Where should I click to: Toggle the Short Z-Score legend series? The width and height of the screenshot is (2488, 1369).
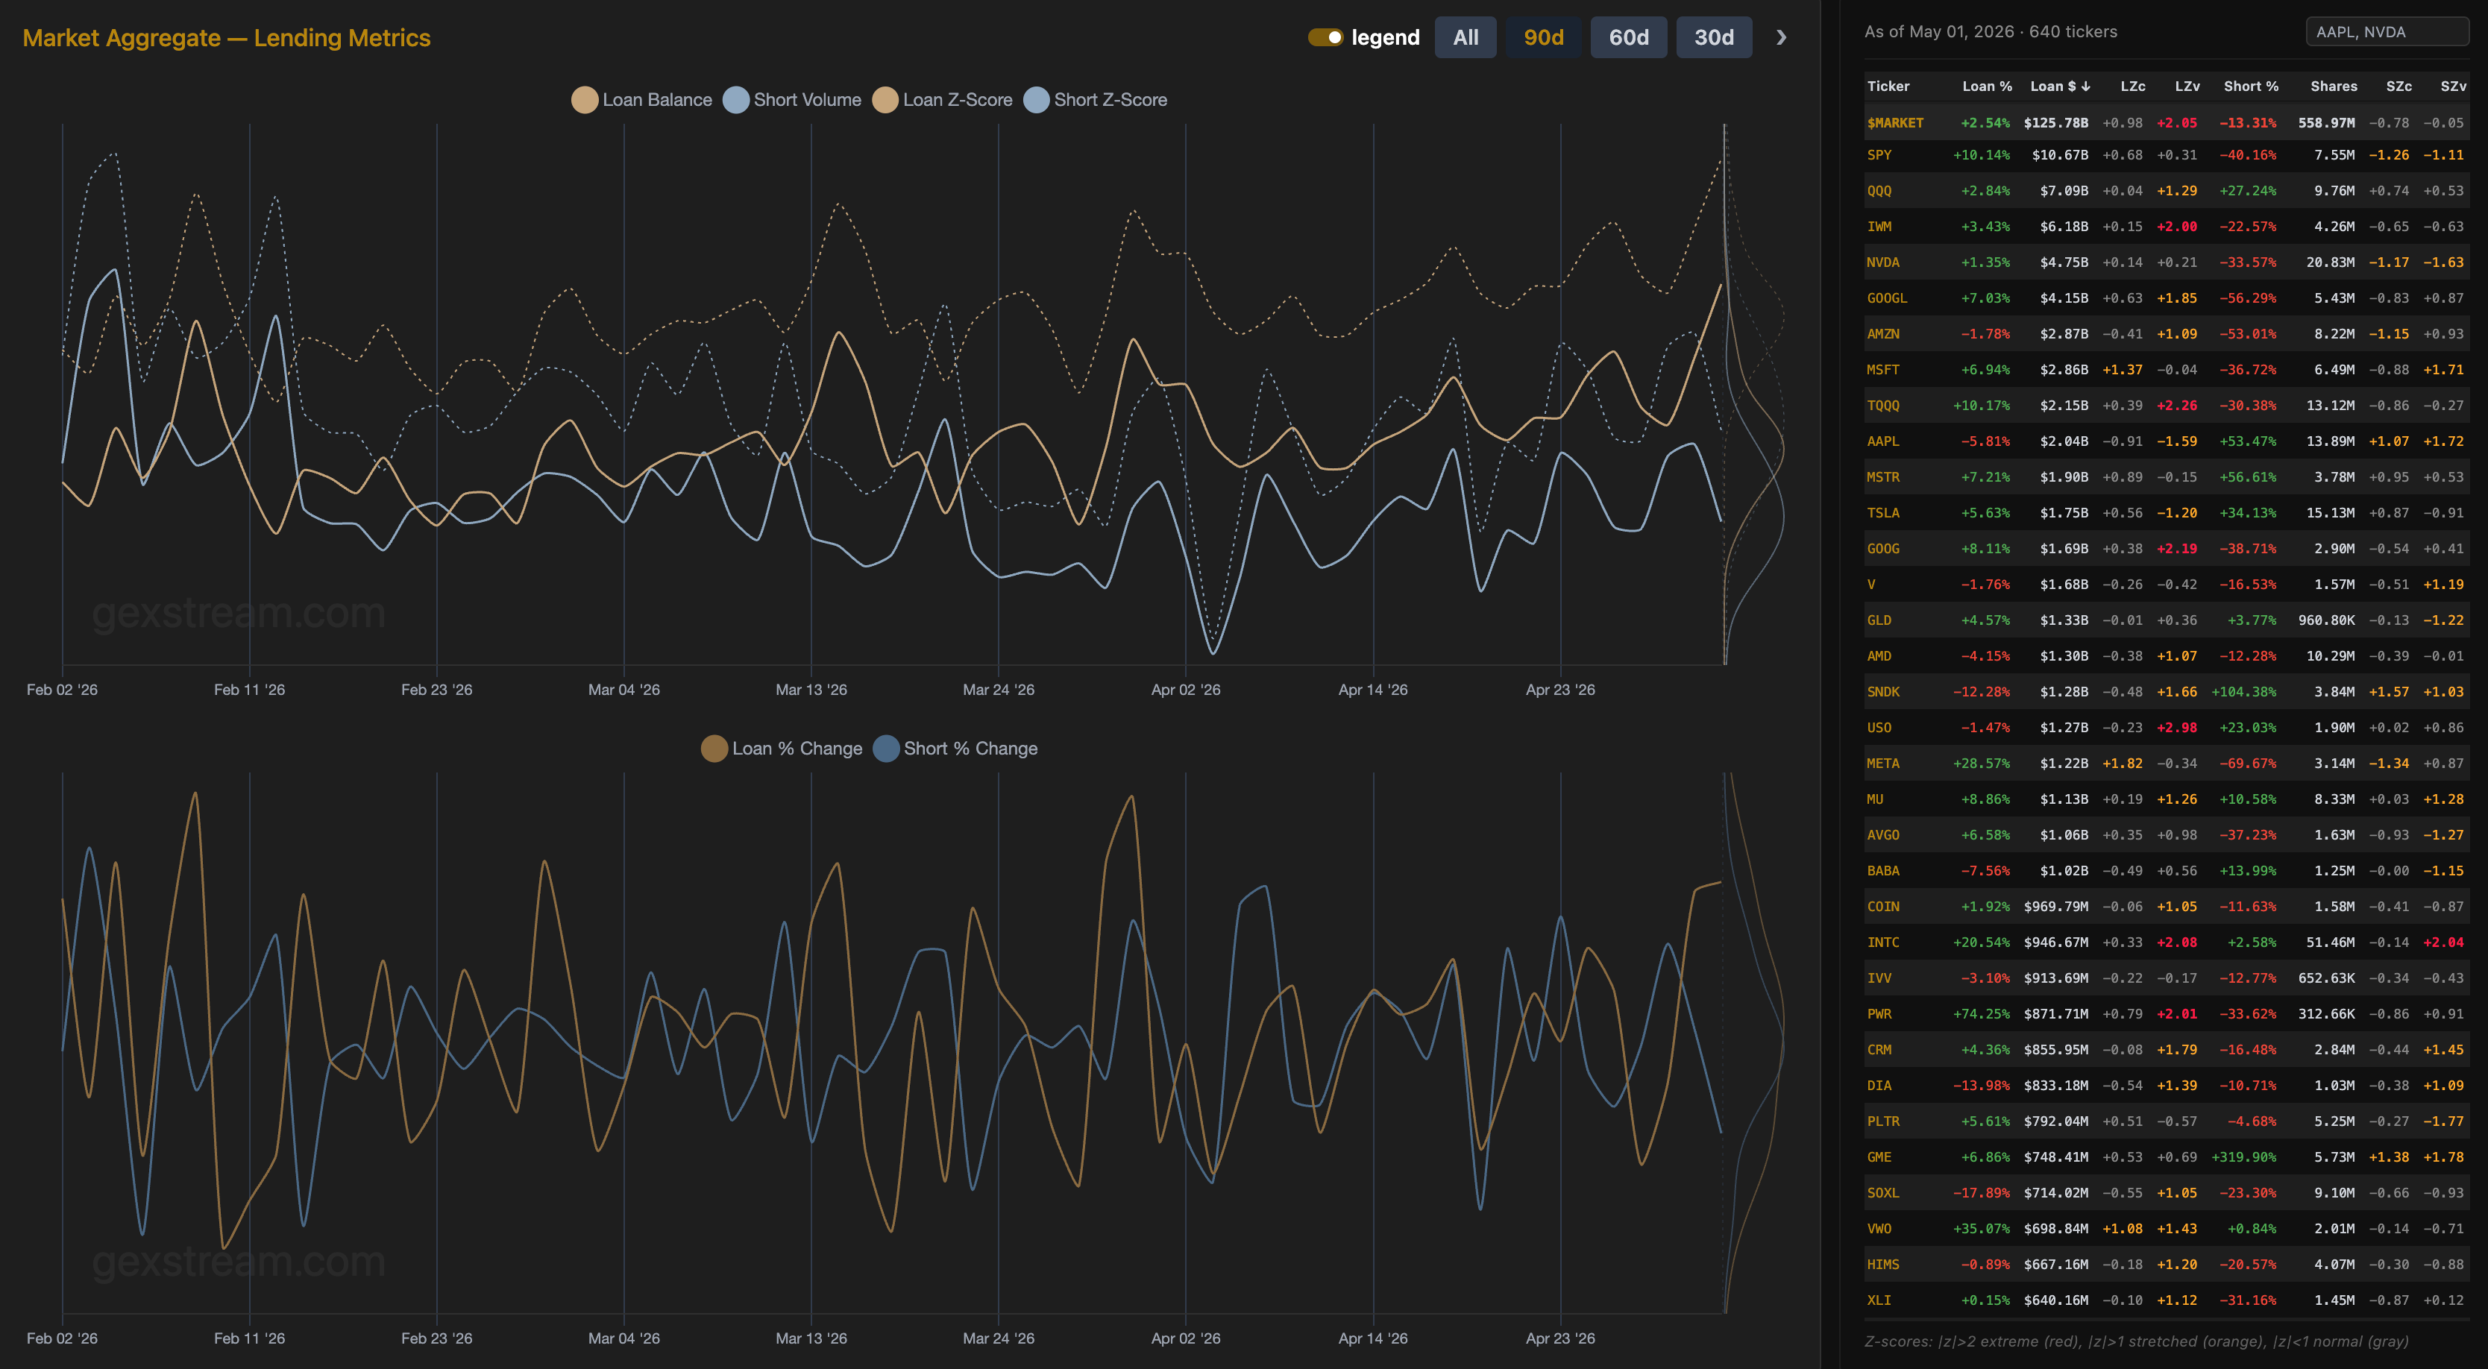click(1096, 99)
